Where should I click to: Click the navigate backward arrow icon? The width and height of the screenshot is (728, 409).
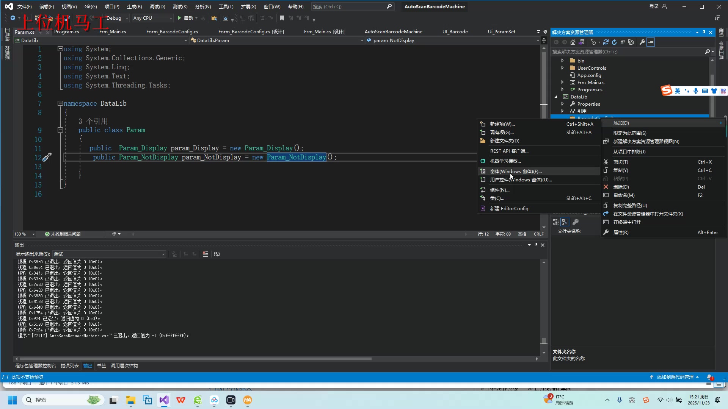13,18
